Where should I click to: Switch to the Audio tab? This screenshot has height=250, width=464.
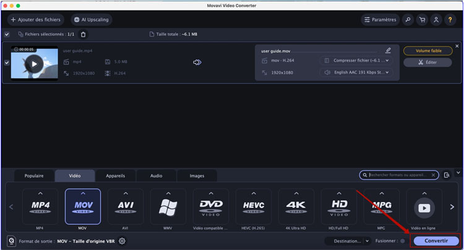tap(156, 176)
